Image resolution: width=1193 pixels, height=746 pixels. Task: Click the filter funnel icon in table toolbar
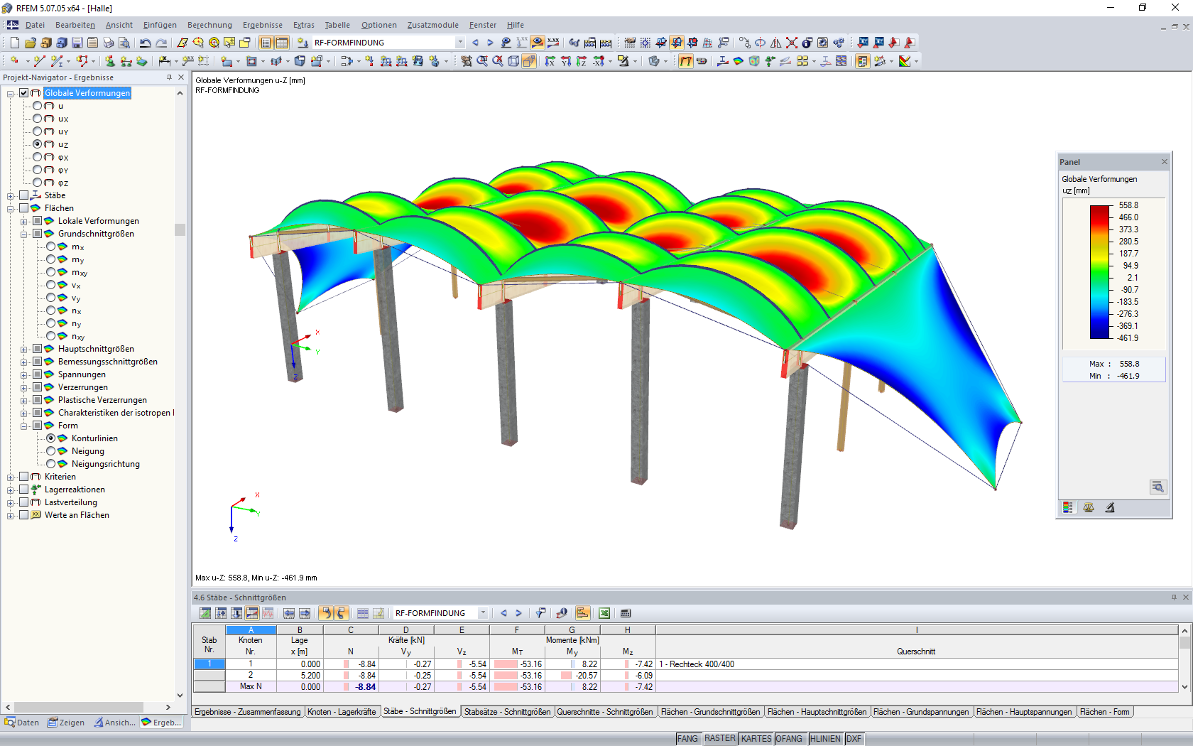pos(541,613)
